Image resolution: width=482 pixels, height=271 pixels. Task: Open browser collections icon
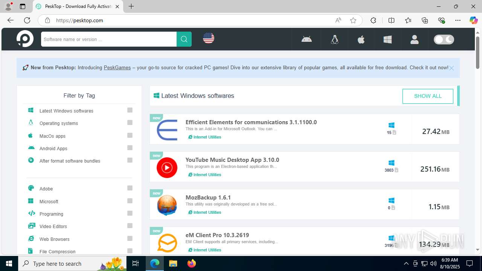(x=425, y=20)
